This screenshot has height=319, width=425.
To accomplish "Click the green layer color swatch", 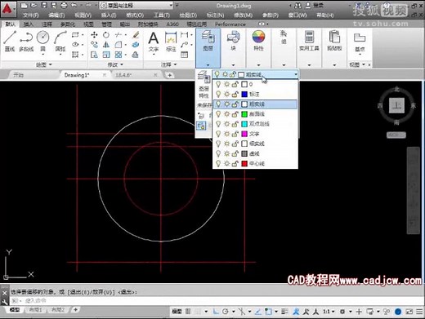I will pos(244,114).
